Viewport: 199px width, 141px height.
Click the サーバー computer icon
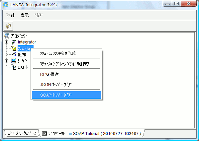[x=14, y=61]
